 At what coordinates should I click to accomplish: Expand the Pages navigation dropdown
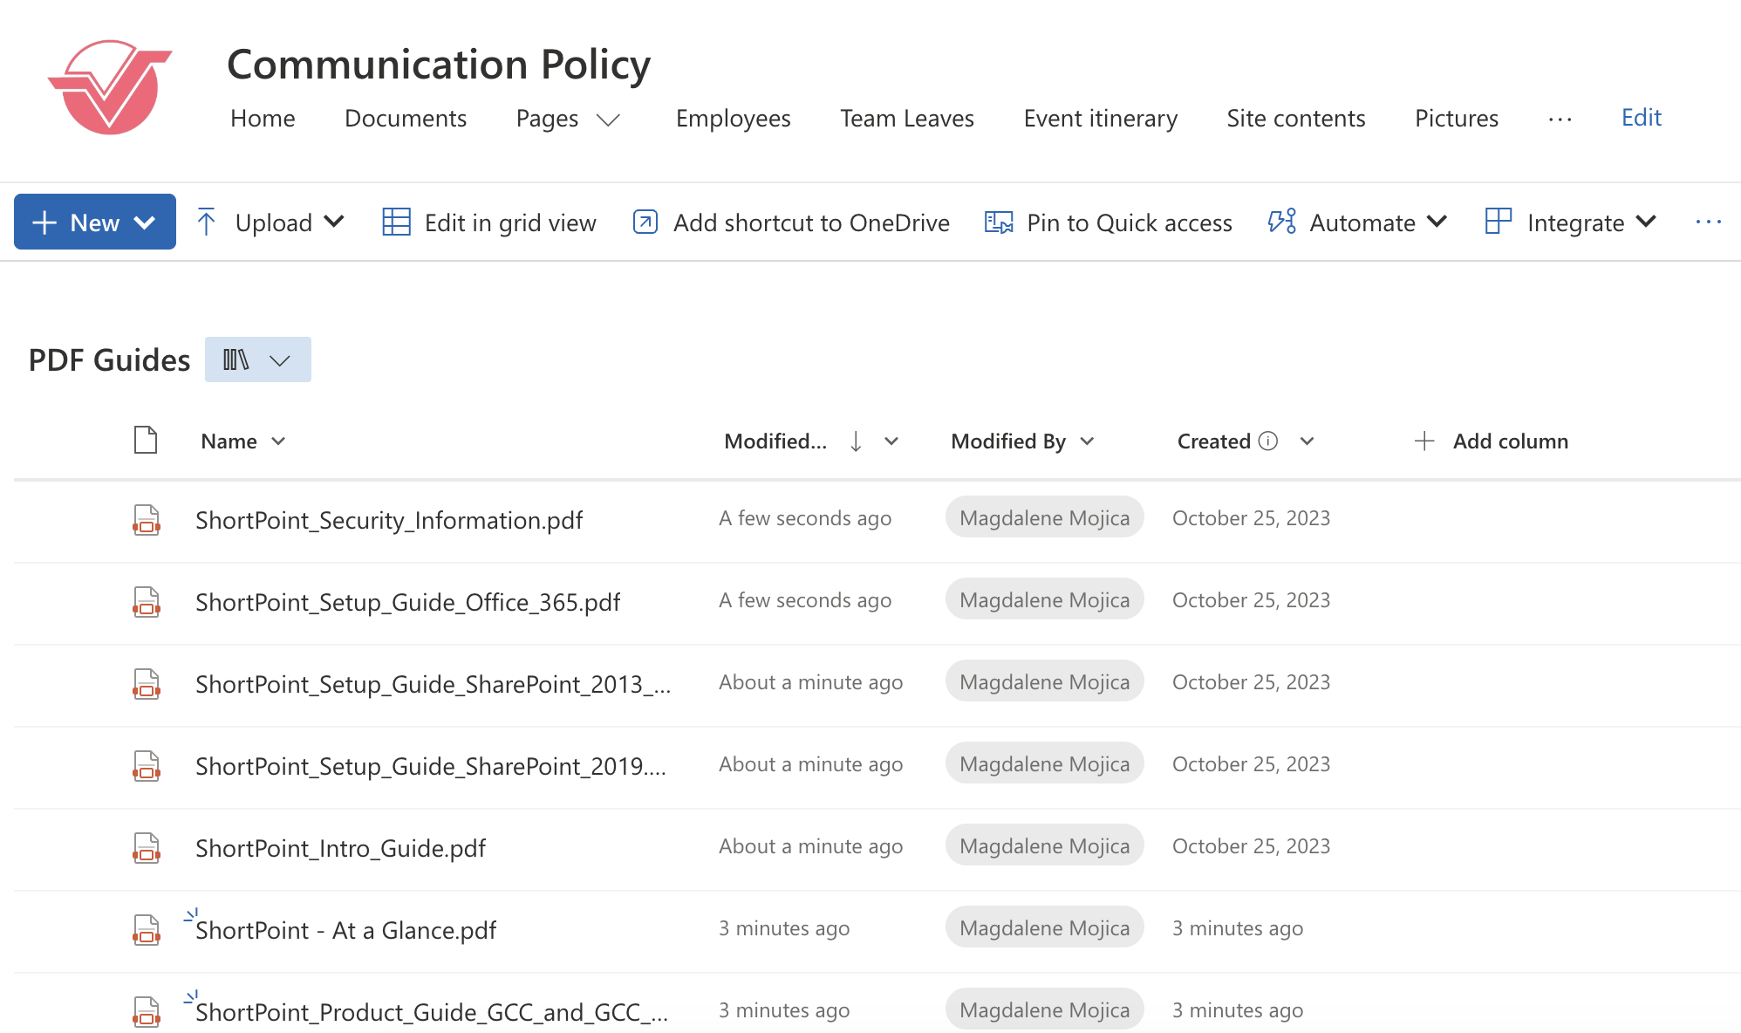coord(609,120)
